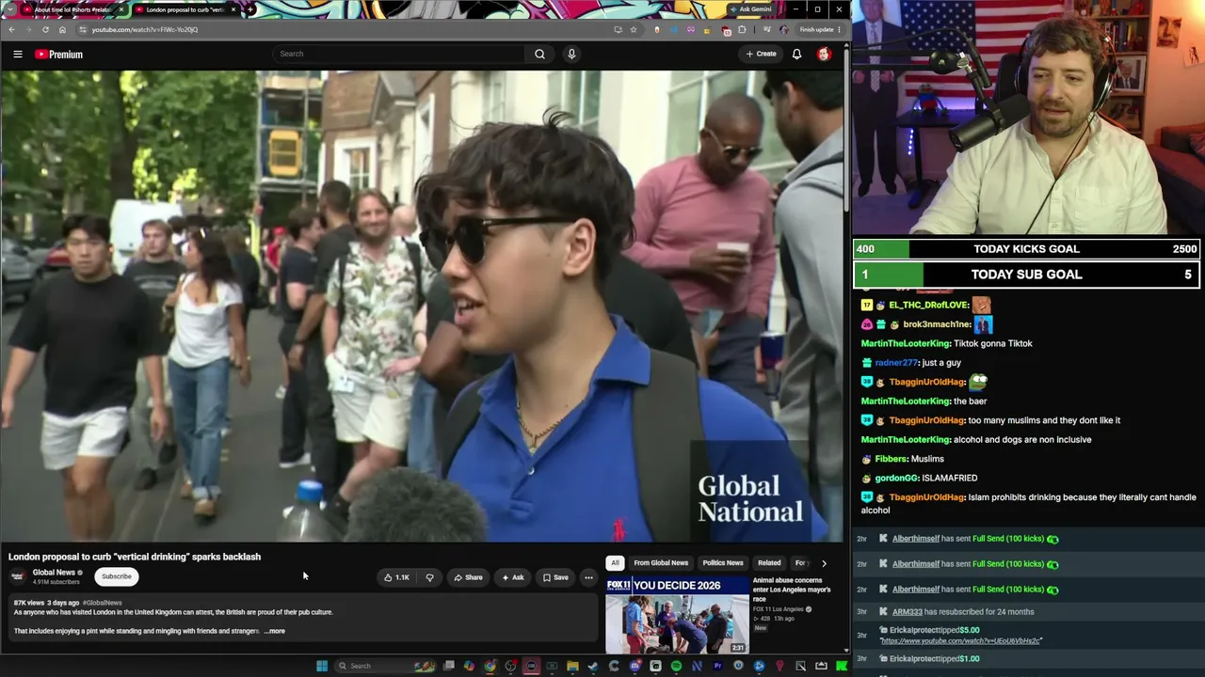Select the 'London proposal to curb' browser tab
Image resolution: width=1205 pixels, height=677 pixels.
(x=185, y=9)
